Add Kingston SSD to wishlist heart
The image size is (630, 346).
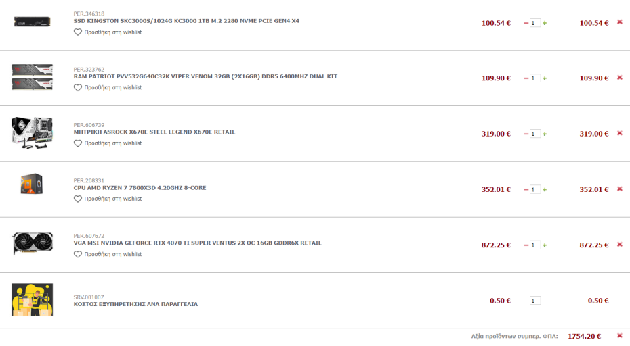click(78, 32)
